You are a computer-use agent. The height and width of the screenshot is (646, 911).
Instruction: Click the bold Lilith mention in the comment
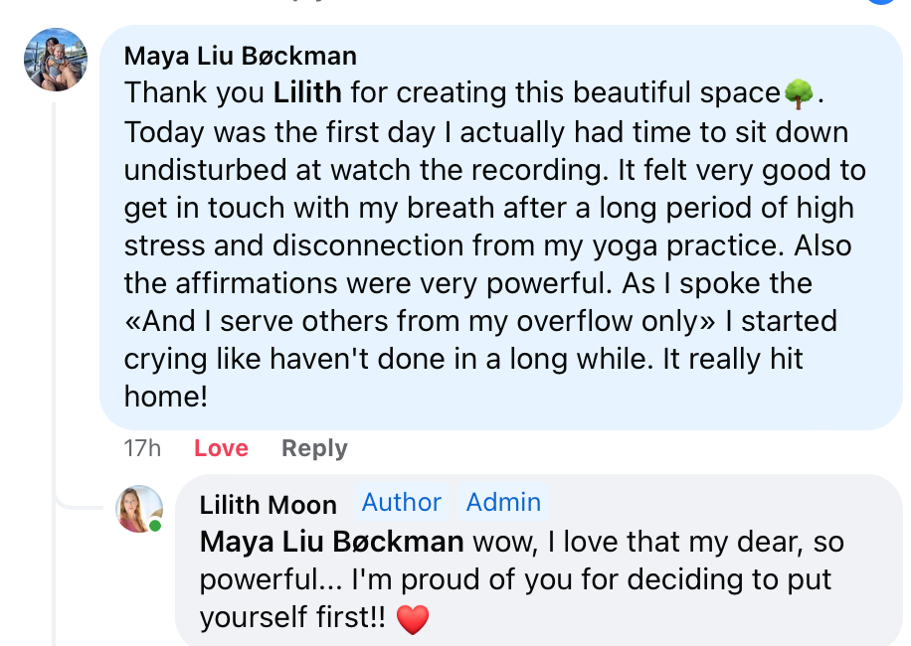(x=307, y=93)
